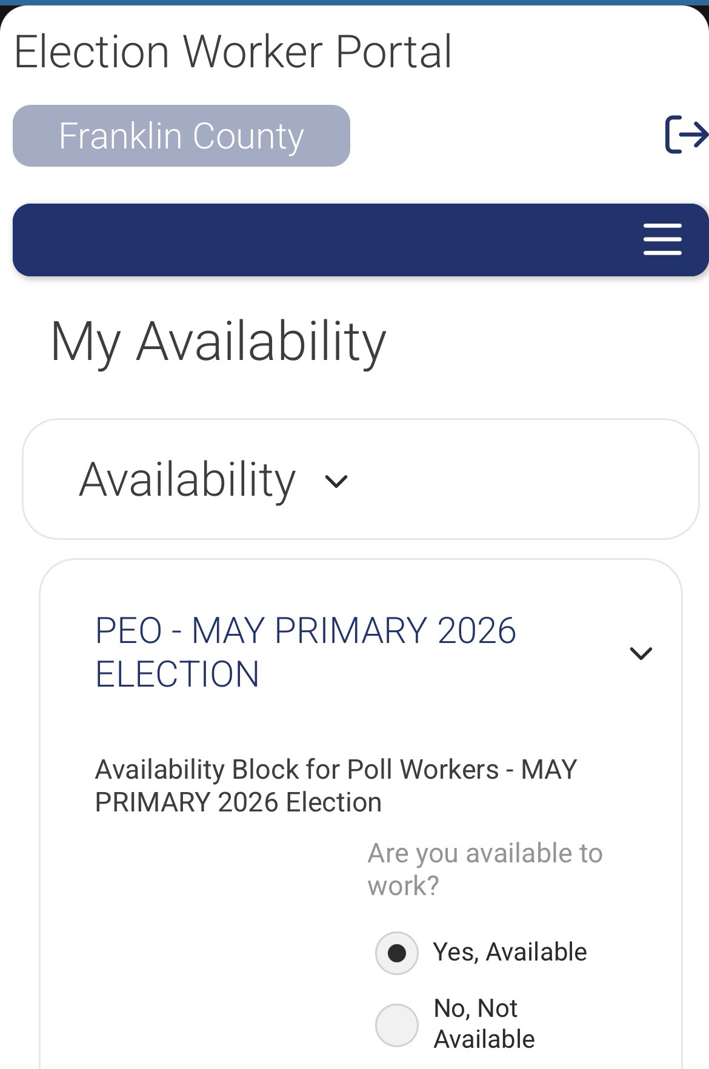
Task: Click the No, Not Available label text
Action: [484, 1024]
